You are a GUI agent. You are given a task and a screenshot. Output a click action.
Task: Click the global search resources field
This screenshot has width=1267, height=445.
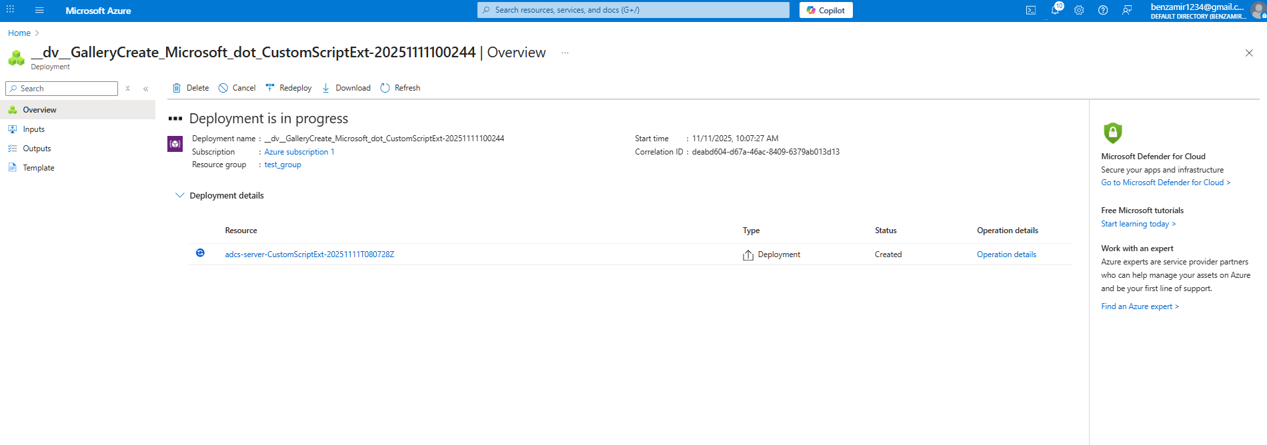point(633,10)
